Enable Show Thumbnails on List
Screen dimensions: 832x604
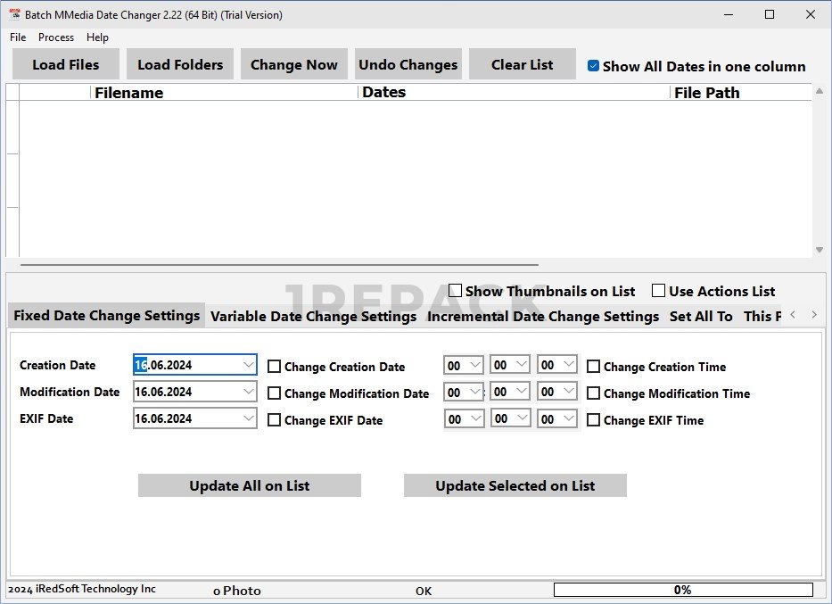[x=456, y=291]
